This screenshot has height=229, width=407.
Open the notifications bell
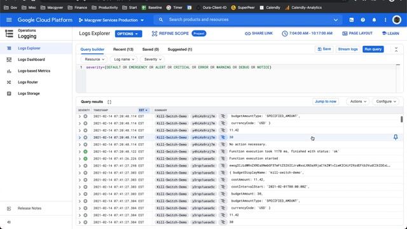click(x=374, y=20)
